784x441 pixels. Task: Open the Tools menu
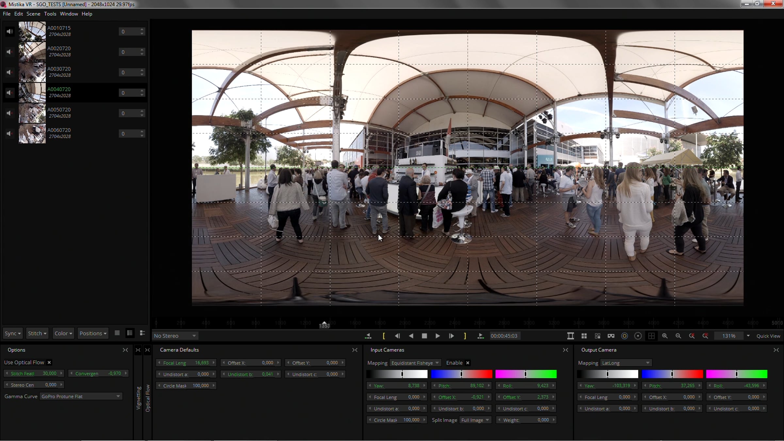click(50, 14)
